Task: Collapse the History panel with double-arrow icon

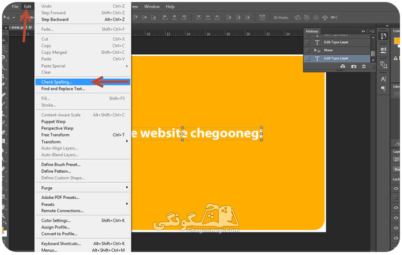Action: click(x=363, y=31)
